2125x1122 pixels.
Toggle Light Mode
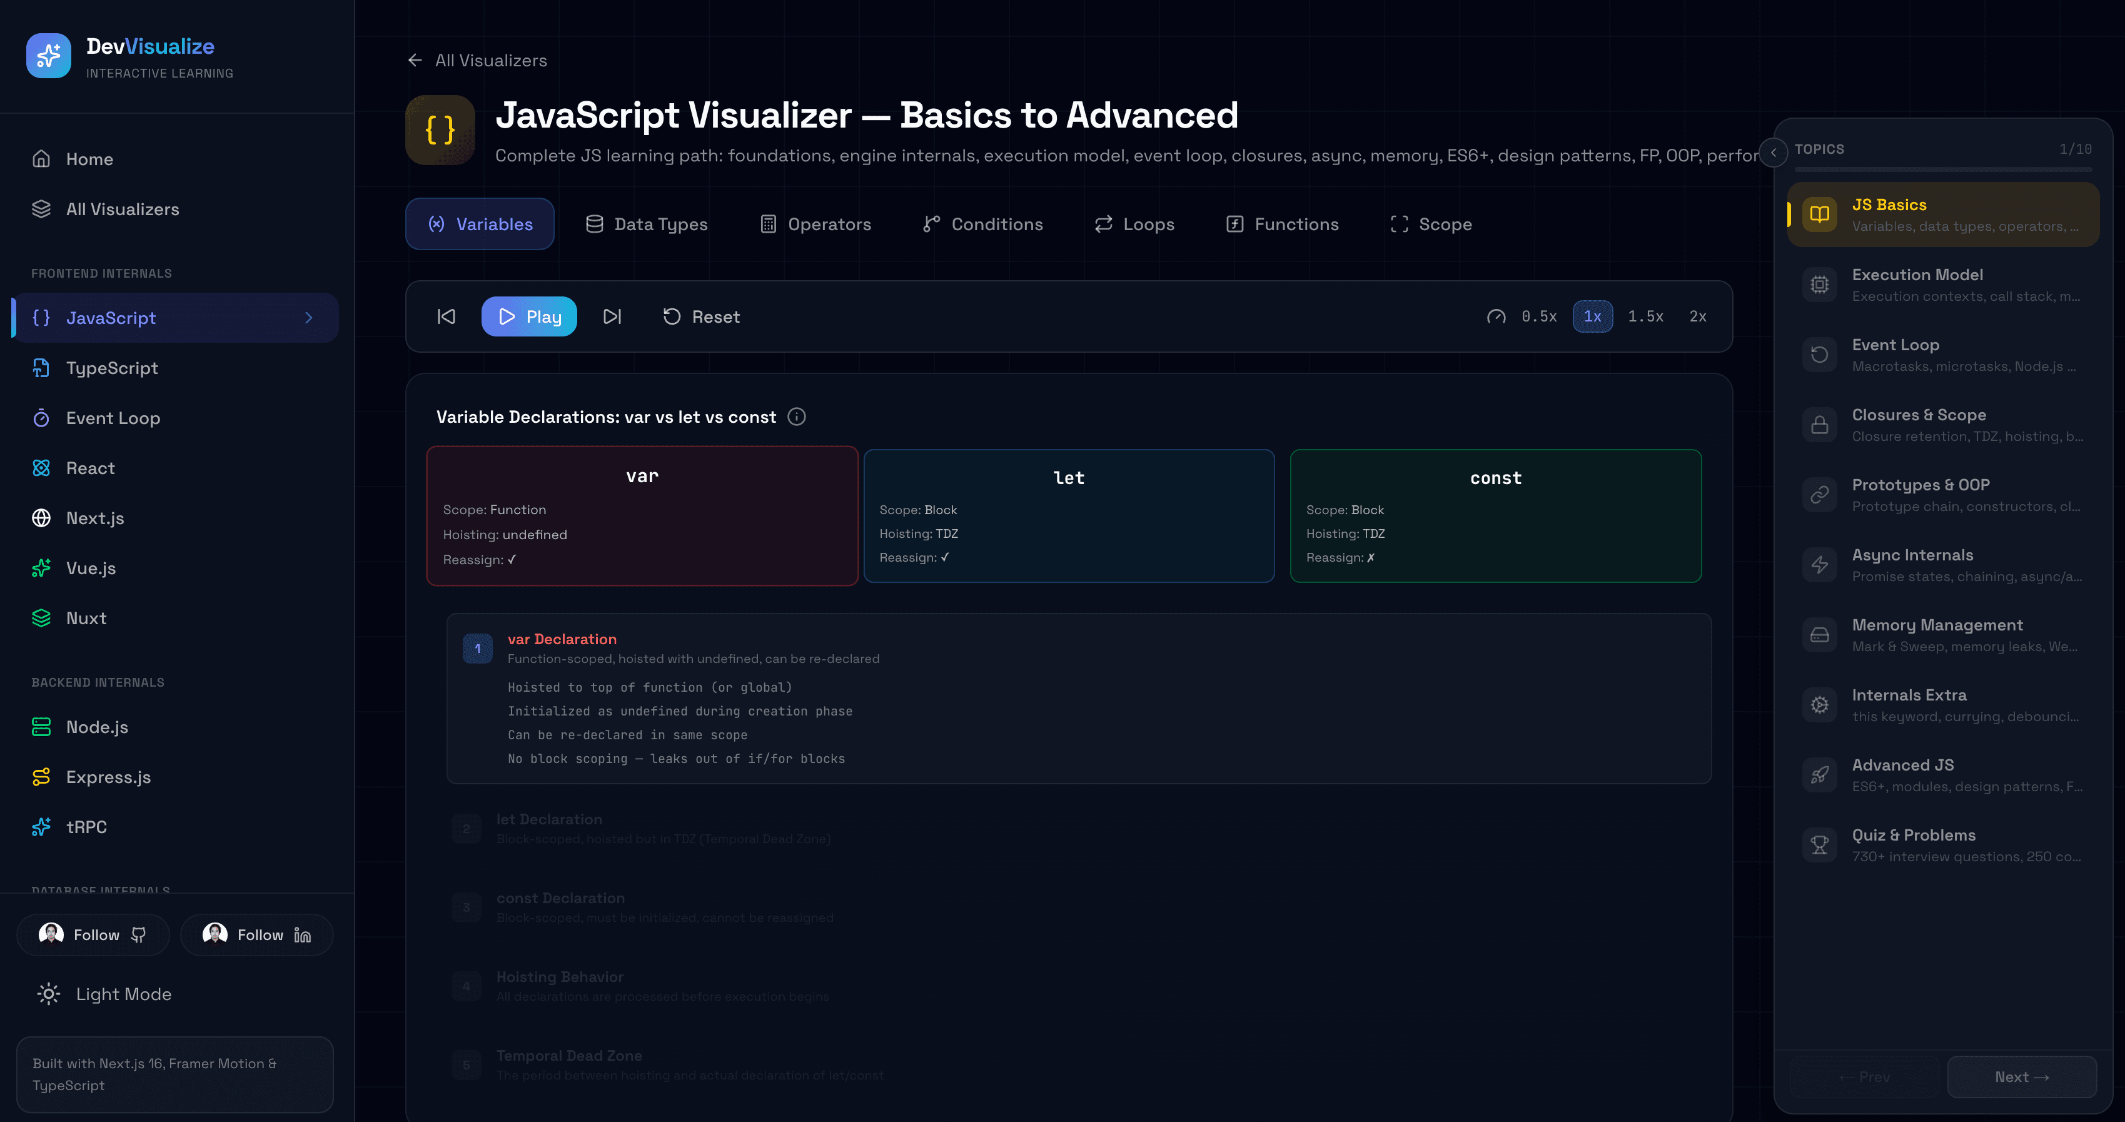point(104,994)
